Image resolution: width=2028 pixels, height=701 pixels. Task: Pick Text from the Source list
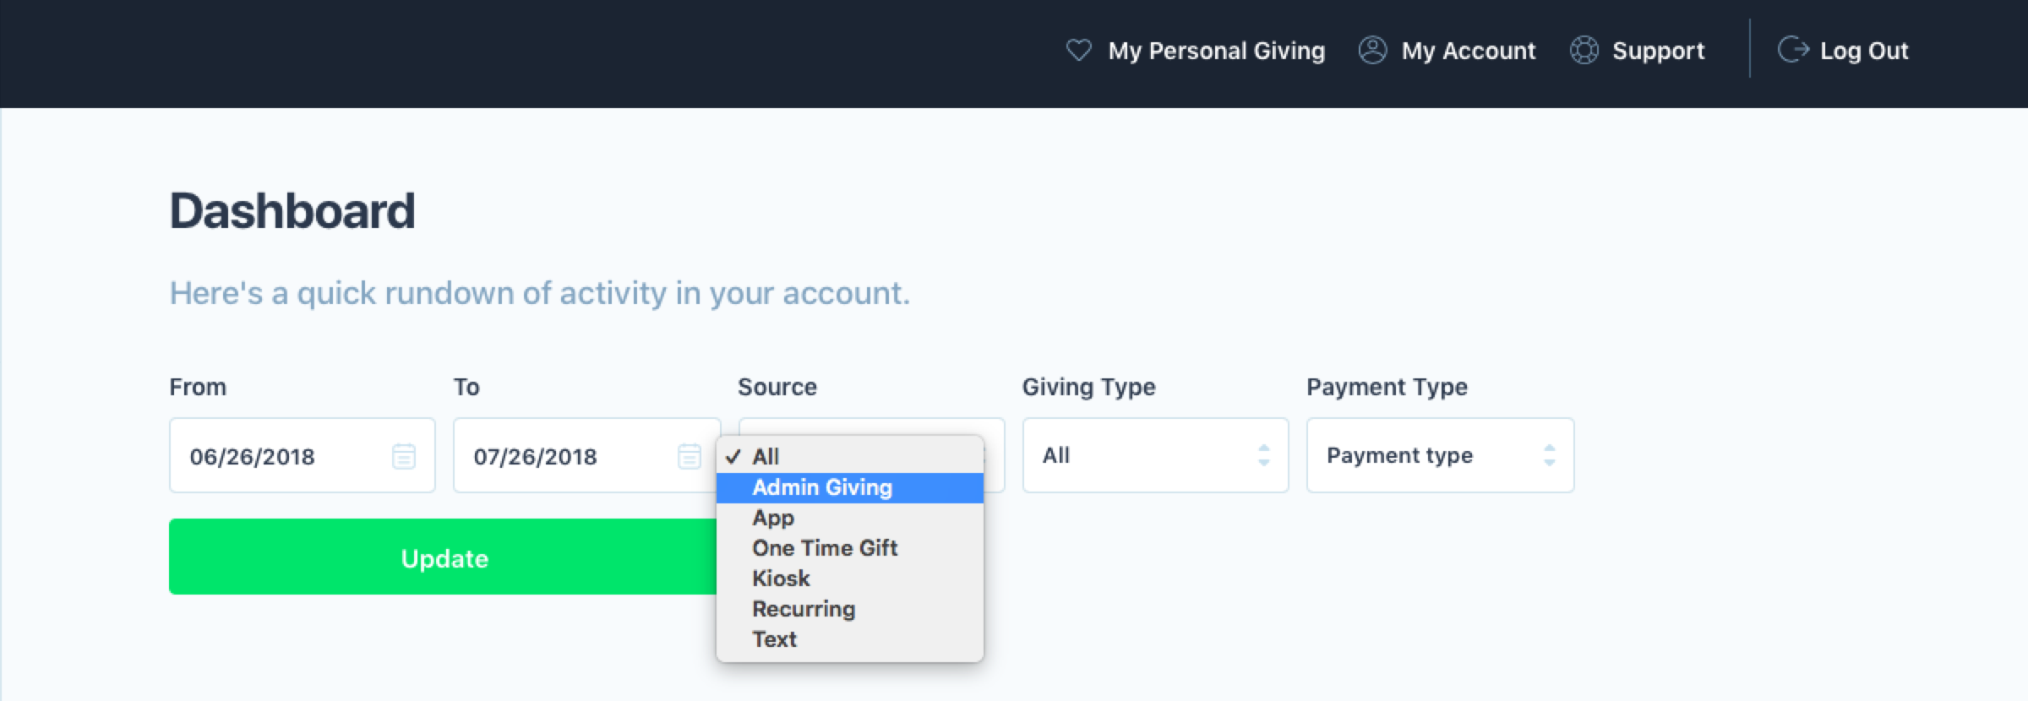(774, 639)
